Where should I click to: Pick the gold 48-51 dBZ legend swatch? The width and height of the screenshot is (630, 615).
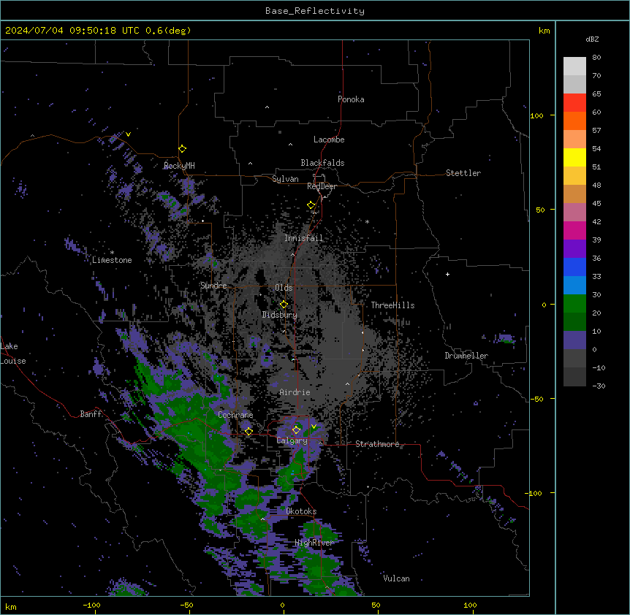tap(574, 175)
